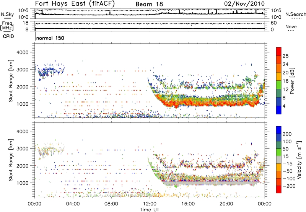Click the 'Nave' legend label

click(x=291, y=26)
